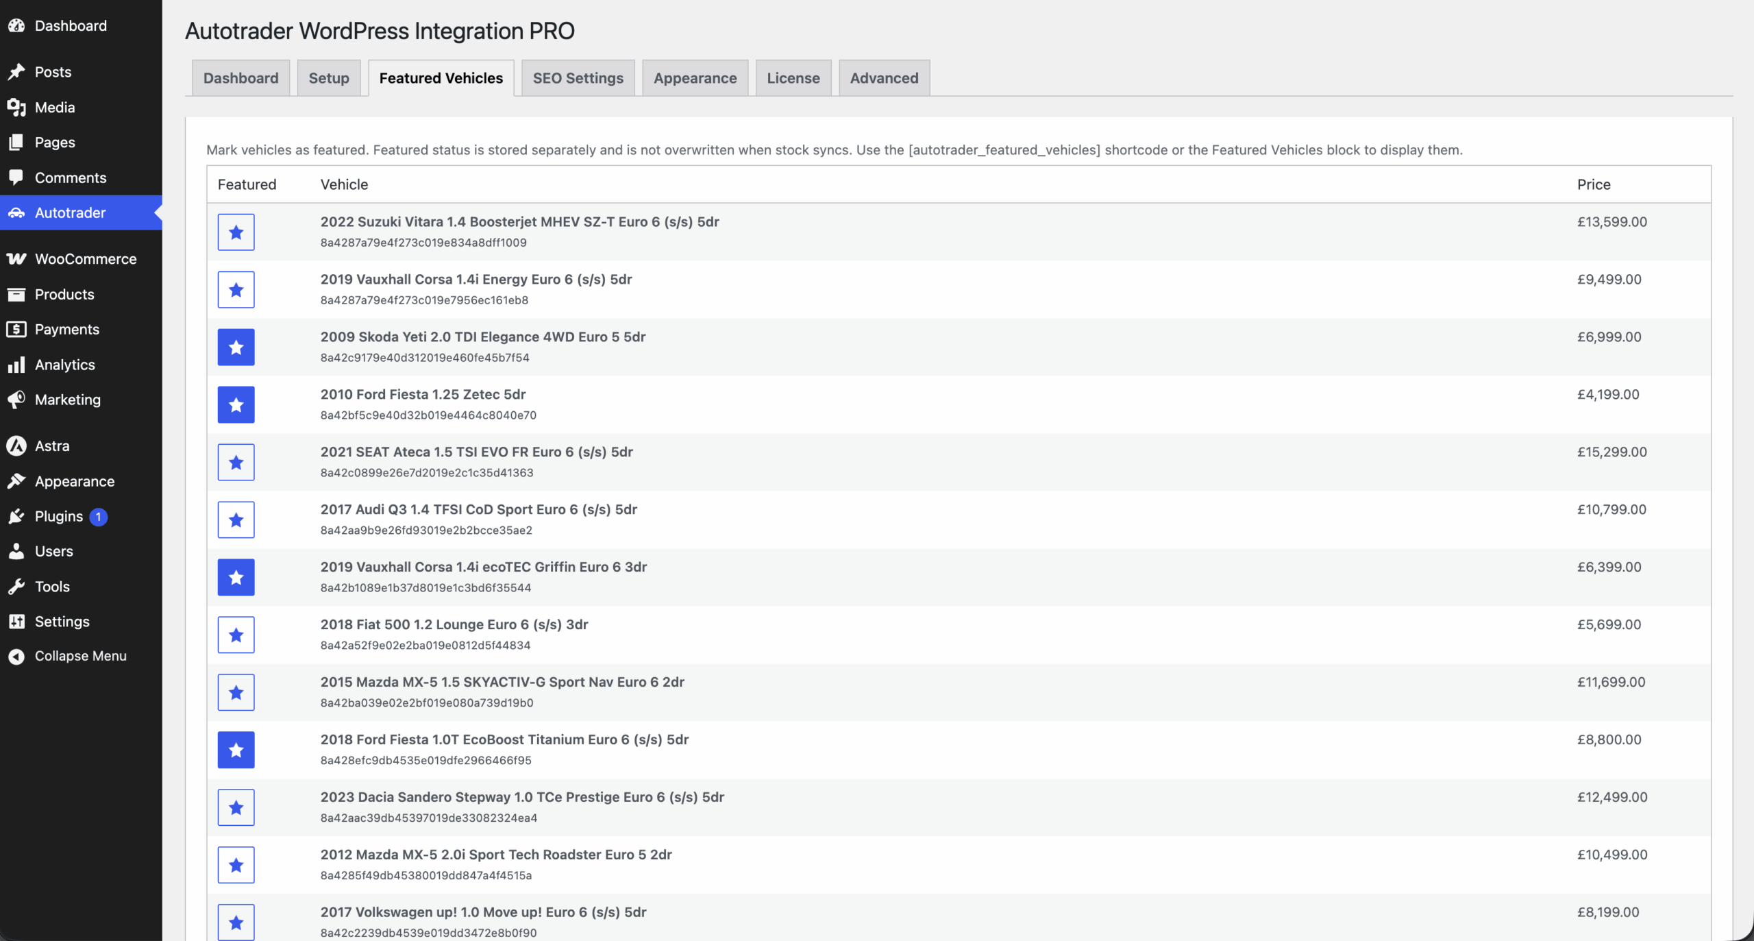Mark 2012 Mazda MX-5 Roadster as featured

tap(236, 866)
